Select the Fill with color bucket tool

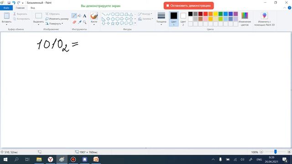(x=79, y=16)
